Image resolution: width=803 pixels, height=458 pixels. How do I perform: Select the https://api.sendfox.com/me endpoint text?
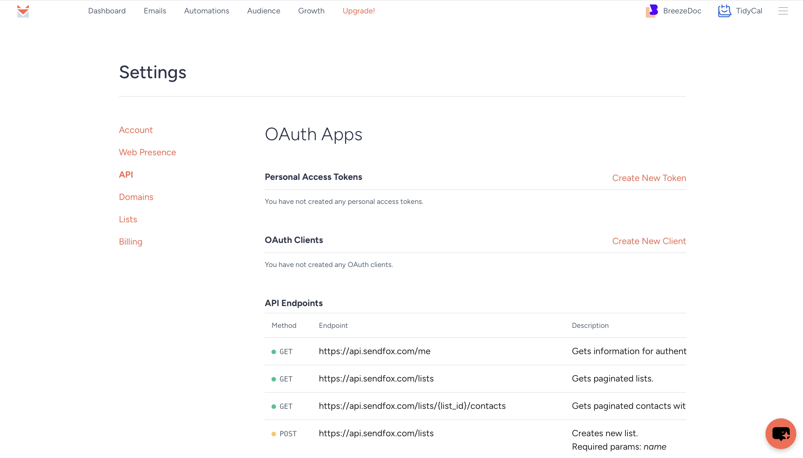pyautogui.click(x=374, y=351)
